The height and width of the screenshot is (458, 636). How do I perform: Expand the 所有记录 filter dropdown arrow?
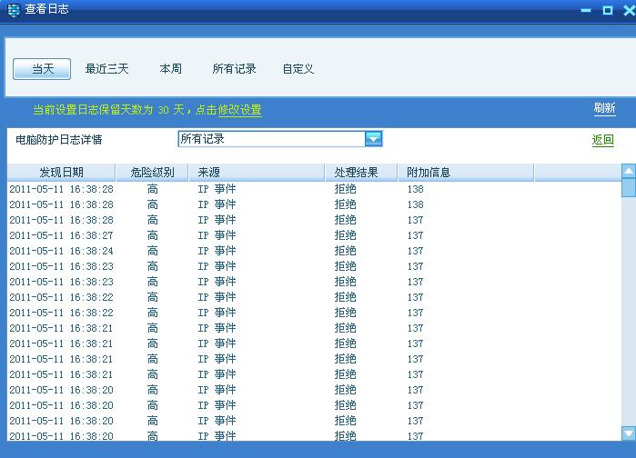(x=373, y=139)
